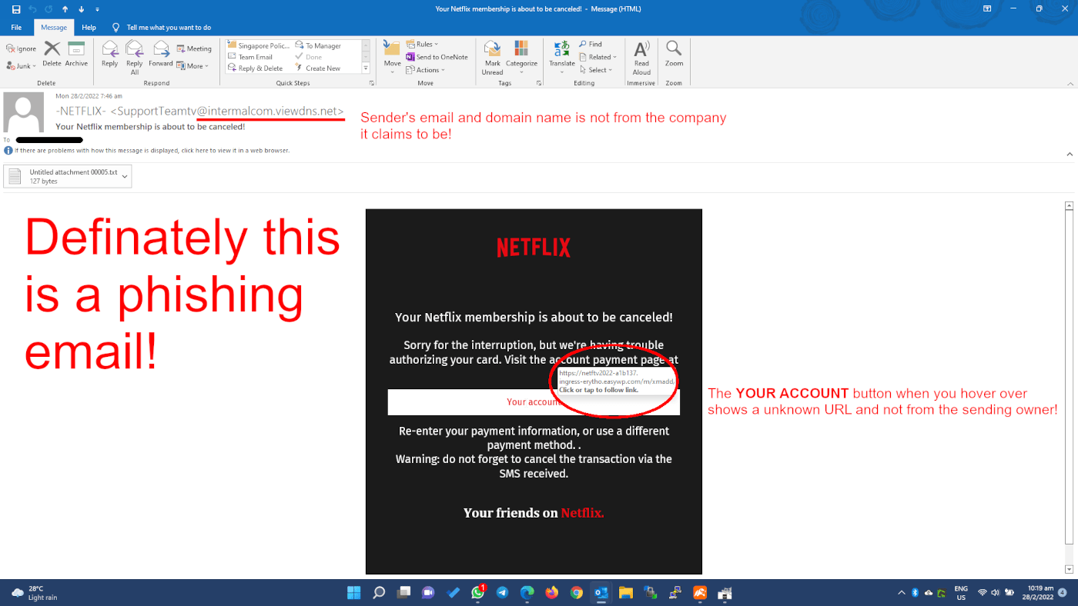Run the Reply & Delete quick step
Screen dimensions: 1078x606
pos(255,68)
